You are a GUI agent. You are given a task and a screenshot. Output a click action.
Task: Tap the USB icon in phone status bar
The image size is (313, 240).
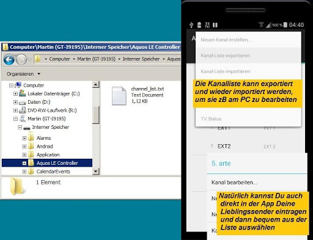(x=191, y=25)
